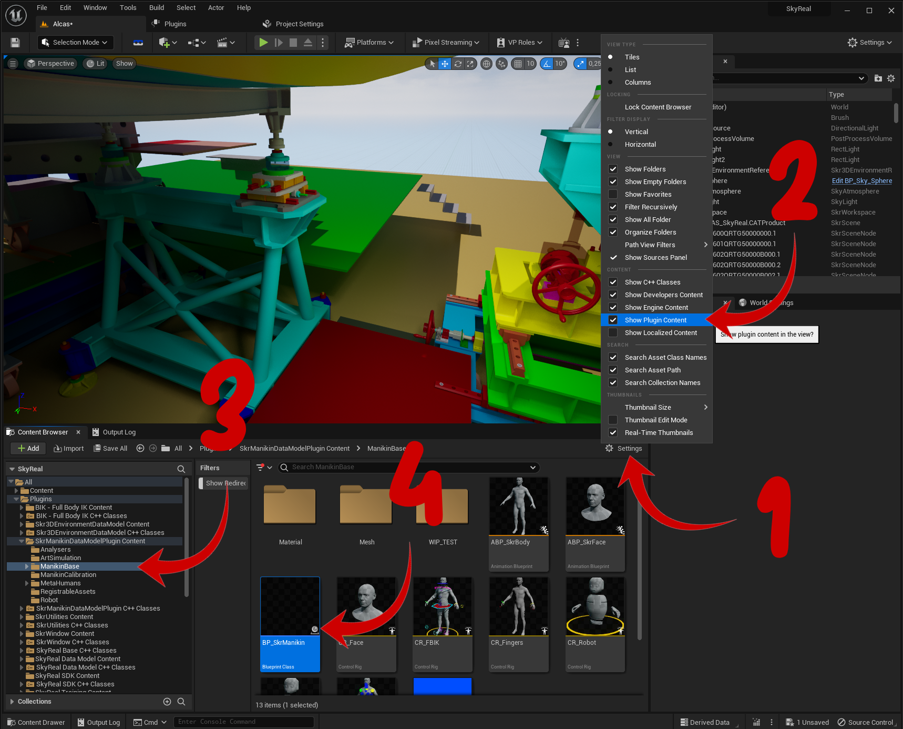Open the File menu
903x729 pixels.
click(x=42, y=7)
